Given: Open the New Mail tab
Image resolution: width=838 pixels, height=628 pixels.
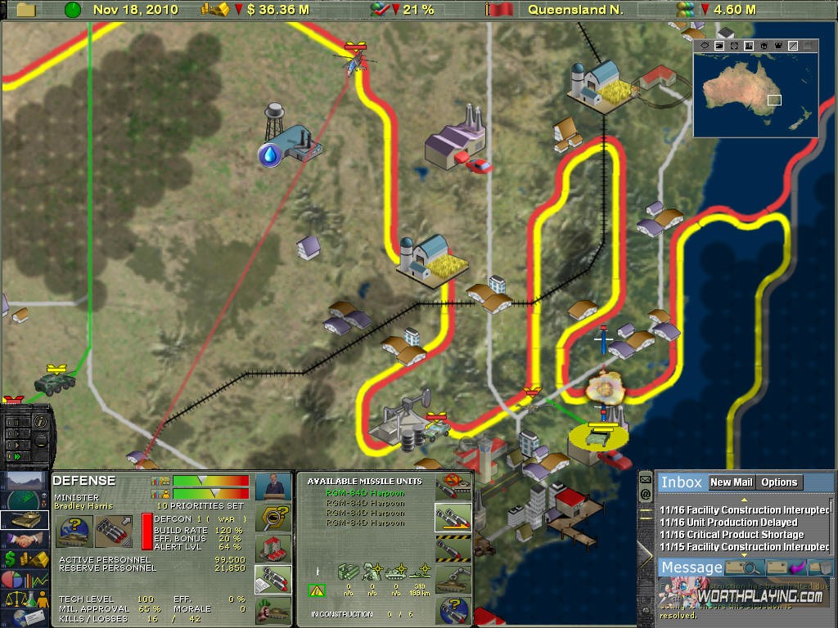Looking at the screenshot, I should (731, 482).
